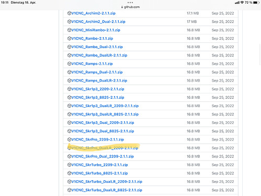Click package icon beside V1CNC_Rambo_Dual-2.1.1.zip

[69, 47]
